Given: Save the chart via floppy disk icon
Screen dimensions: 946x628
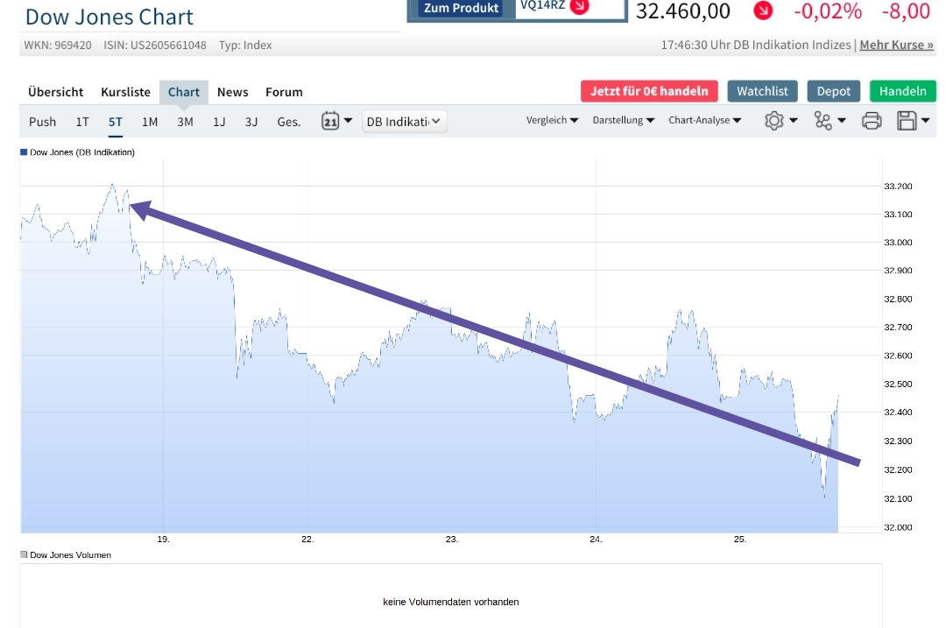Looking at the screenshot, I should tap(907, 121).
